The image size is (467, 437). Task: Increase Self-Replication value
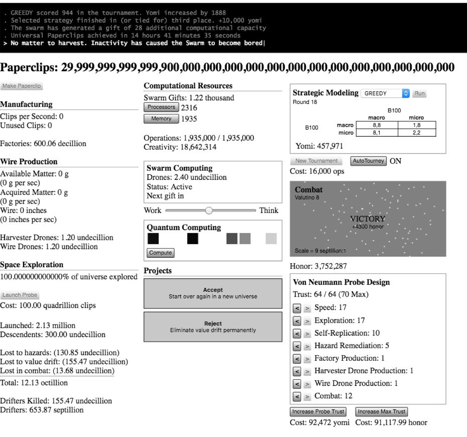pyautogui.click(x=307, y=334)
